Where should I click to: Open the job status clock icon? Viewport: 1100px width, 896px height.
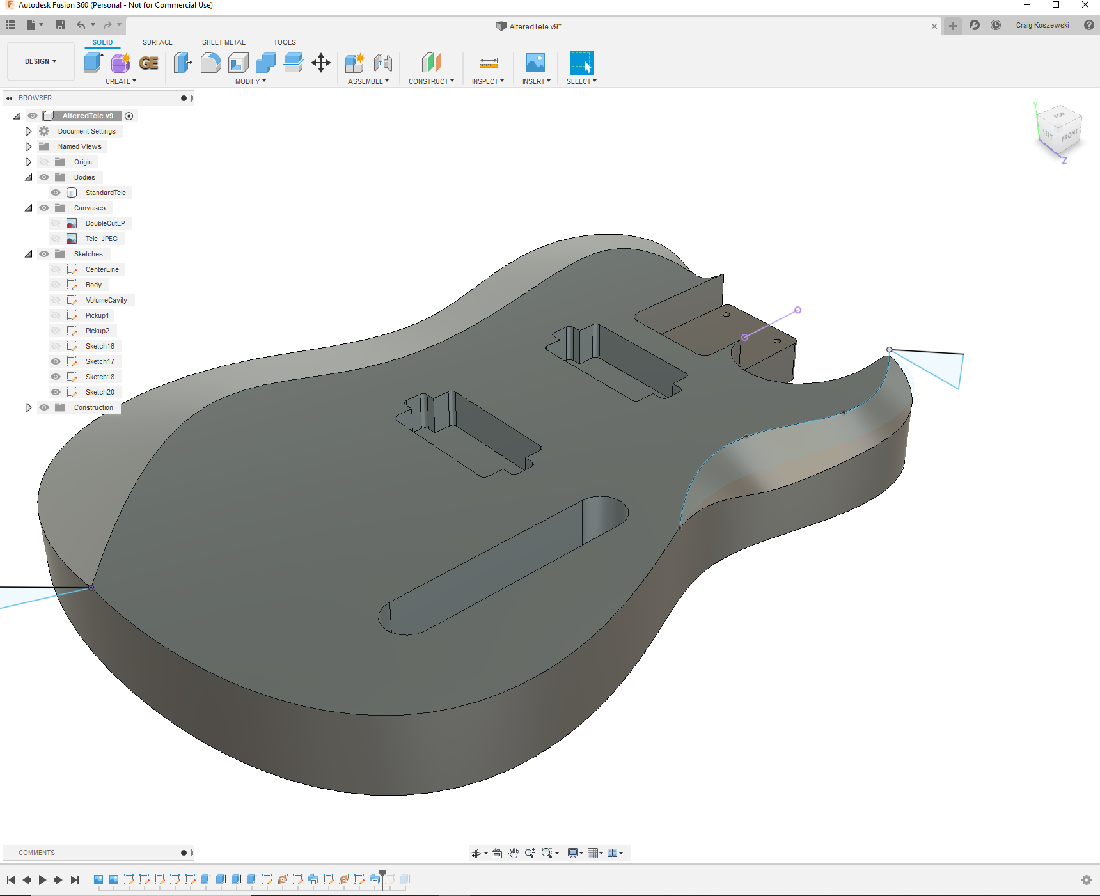pos(996,25)
